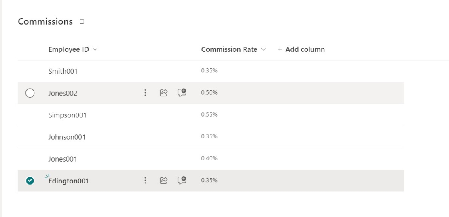Click the Add column button
Image resolution: width=449 pixels, height=217 pixels.
301,49
